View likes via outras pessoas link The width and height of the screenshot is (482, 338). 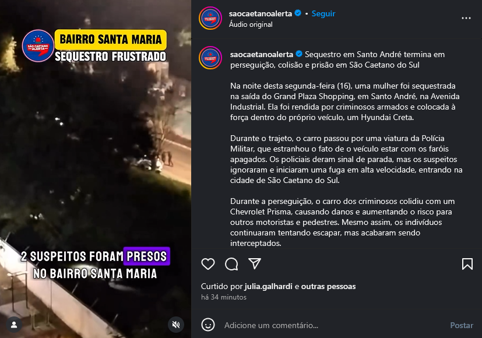pos(328,286)
